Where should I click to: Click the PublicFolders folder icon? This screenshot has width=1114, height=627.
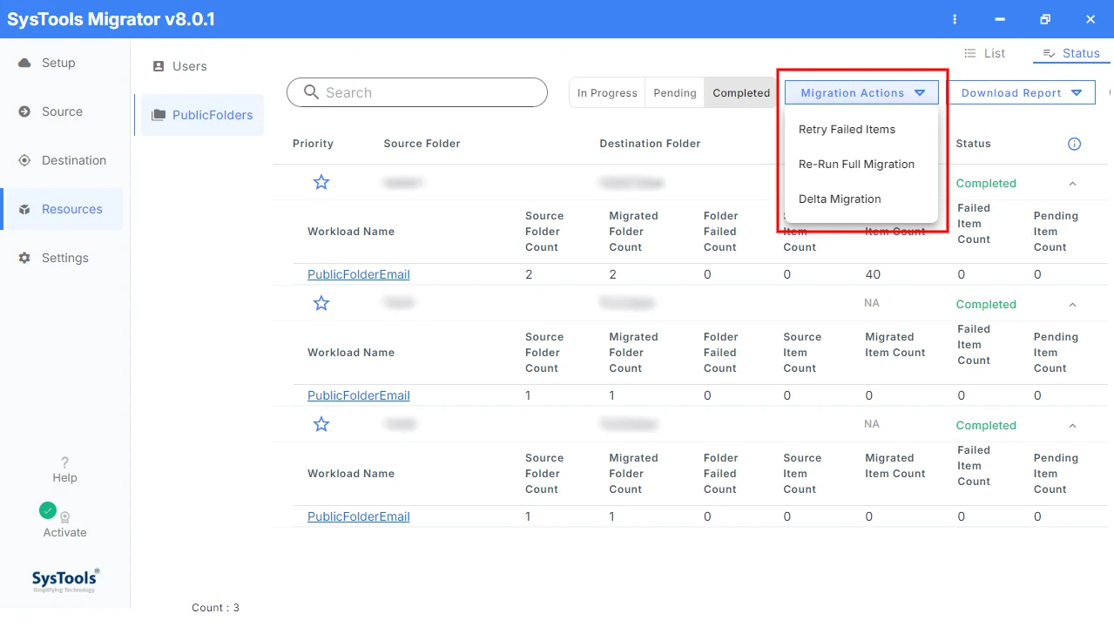tap(159, 115)
